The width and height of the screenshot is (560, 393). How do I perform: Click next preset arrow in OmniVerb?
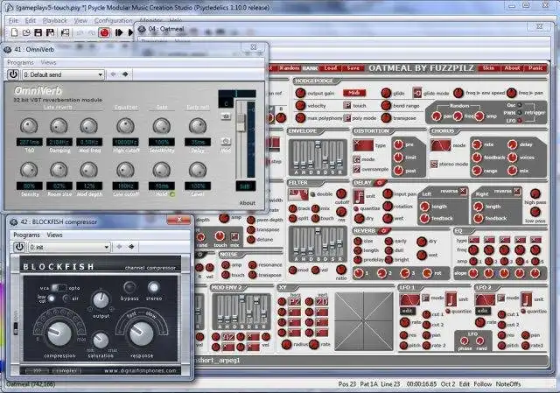click(126, 75)
